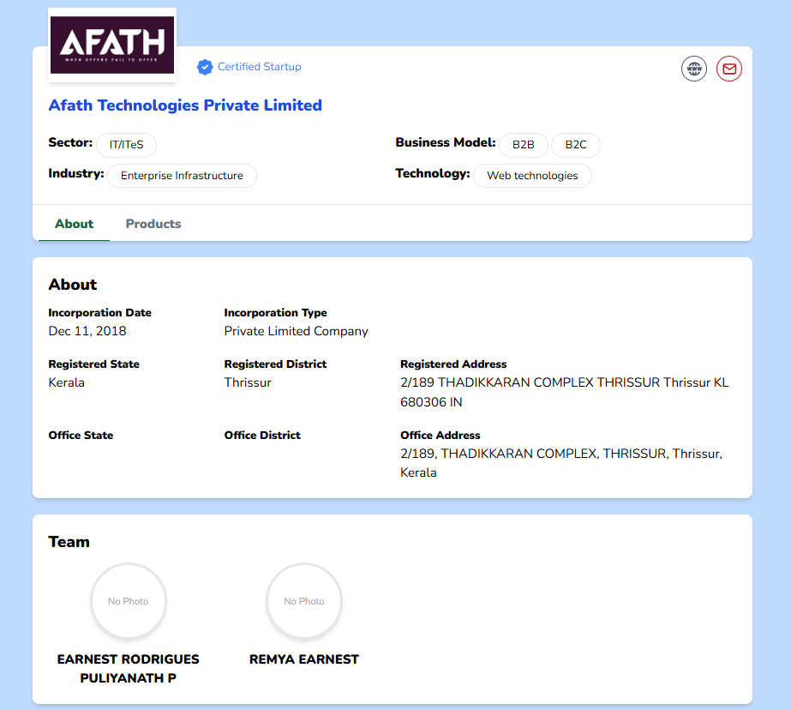The width and height of the screenshot is (791, 710).
Task: Click the Incorporation Type label
Action: coord(275,313)
